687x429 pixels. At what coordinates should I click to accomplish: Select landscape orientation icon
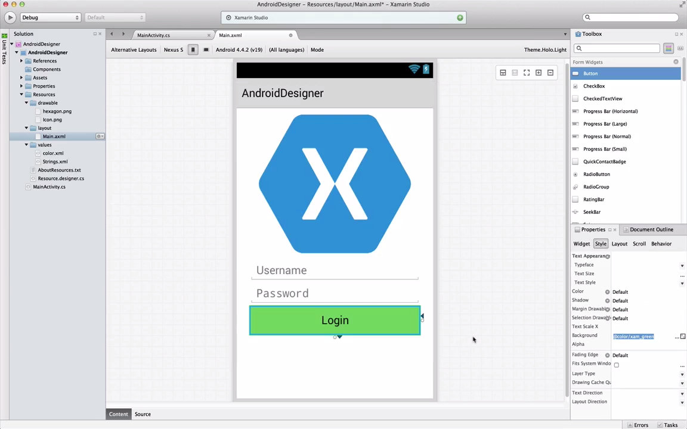[206, 50]
